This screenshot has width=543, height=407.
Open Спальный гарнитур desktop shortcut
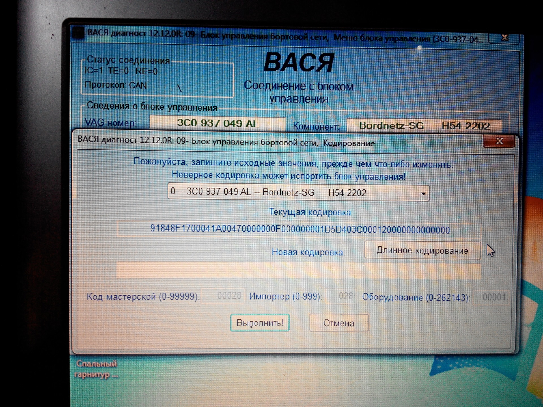pos(96,369)
